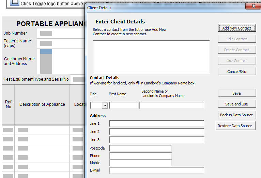Screen dimensions: 261x178
Task: Click the Address Line 1 field
Action: 157,123
